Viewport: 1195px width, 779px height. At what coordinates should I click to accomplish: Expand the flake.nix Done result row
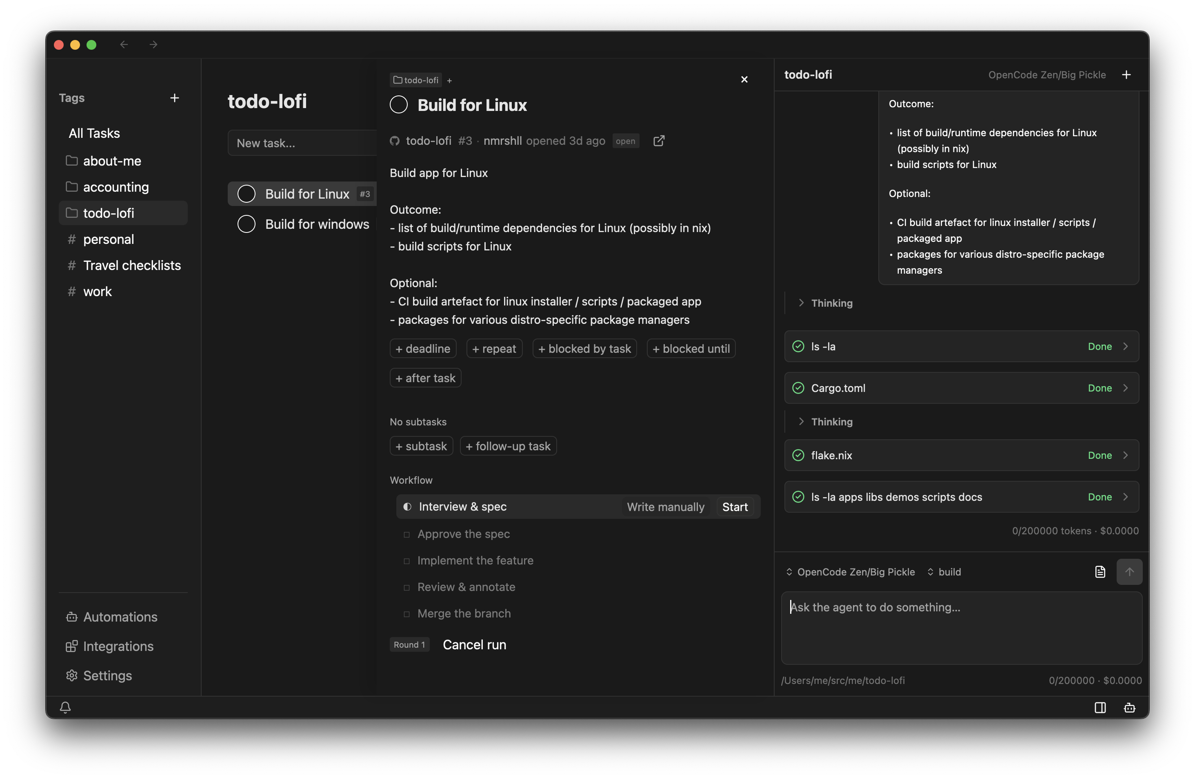click(962, 455)
